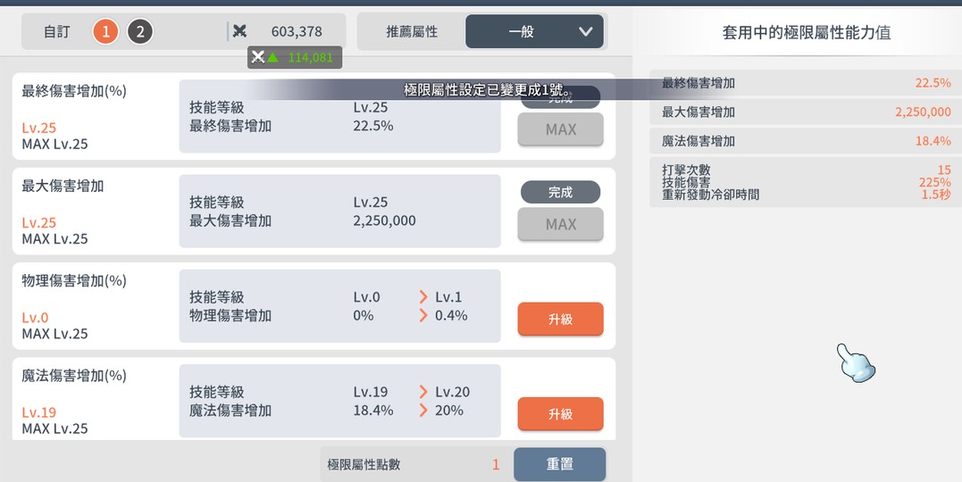The height and width of the screenshot is (482, 962).
Task: Click the orange arrow beside 20% magic damage
Action: (x=423, y=411)
